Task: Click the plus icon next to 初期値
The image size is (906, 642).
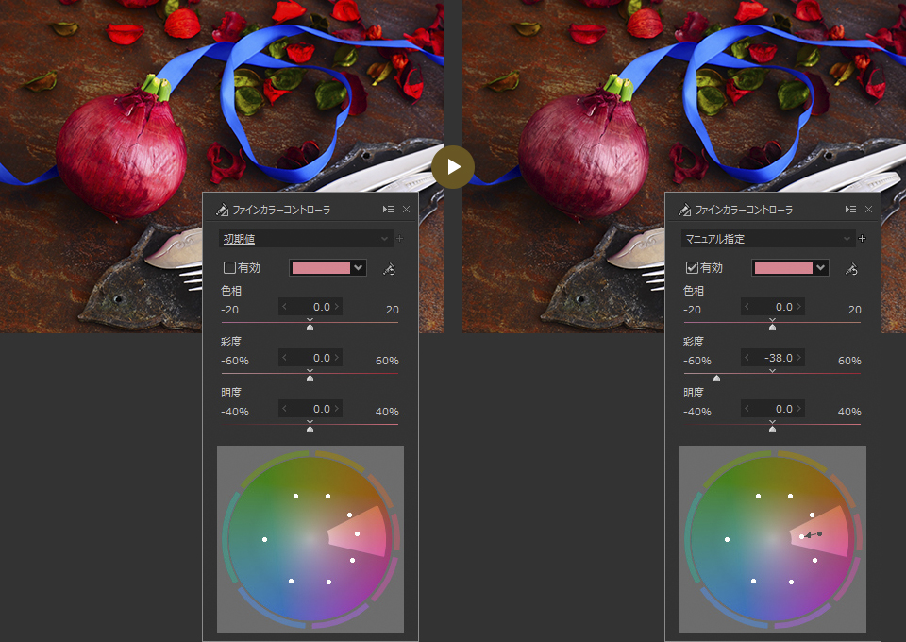Action: pyautogui.click(x=399, y=239)
